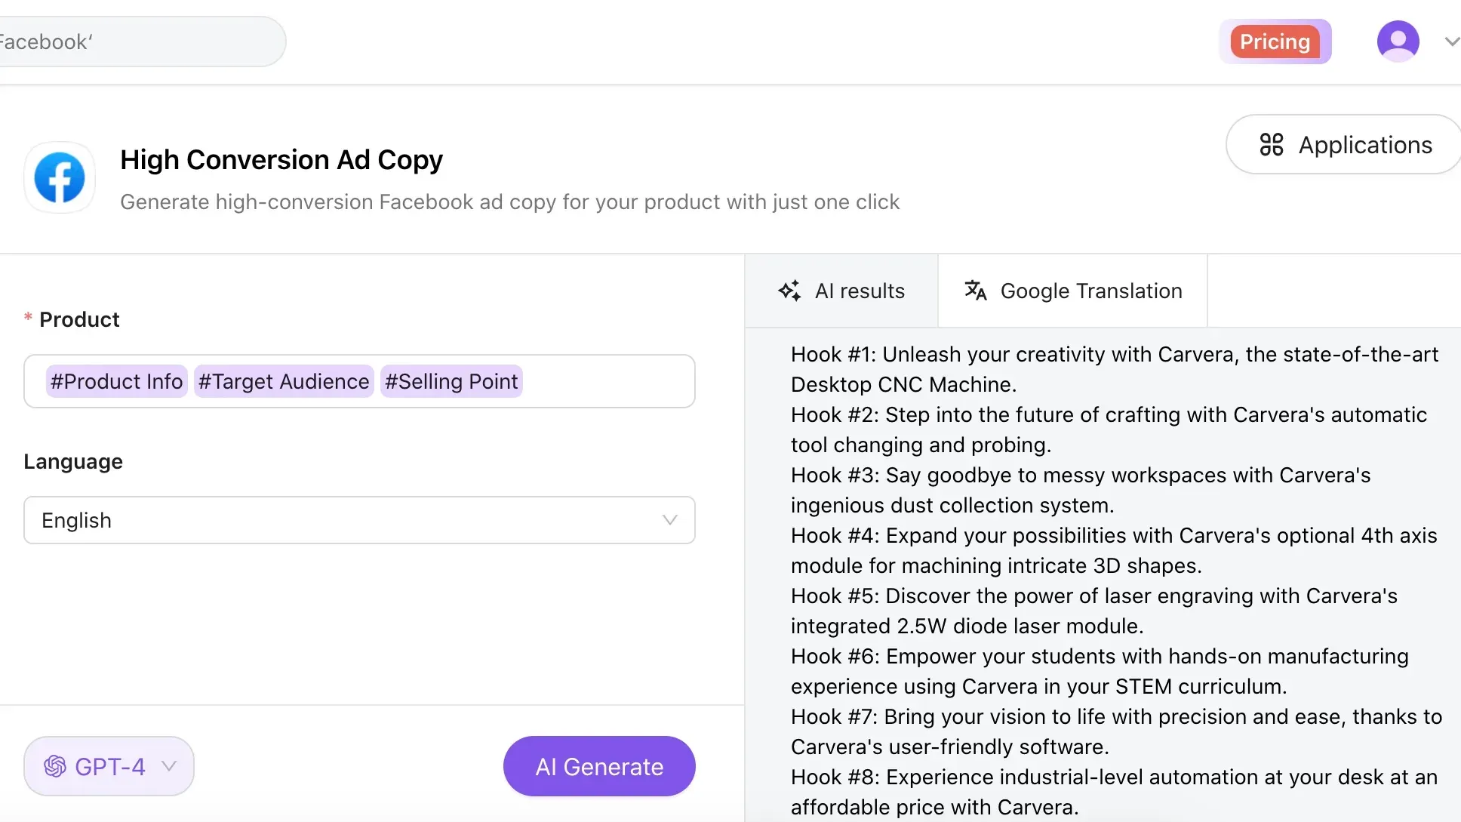Open the Applications button
The height and width of the screenshot is (822, 1461).
[x=1346, y=144]
